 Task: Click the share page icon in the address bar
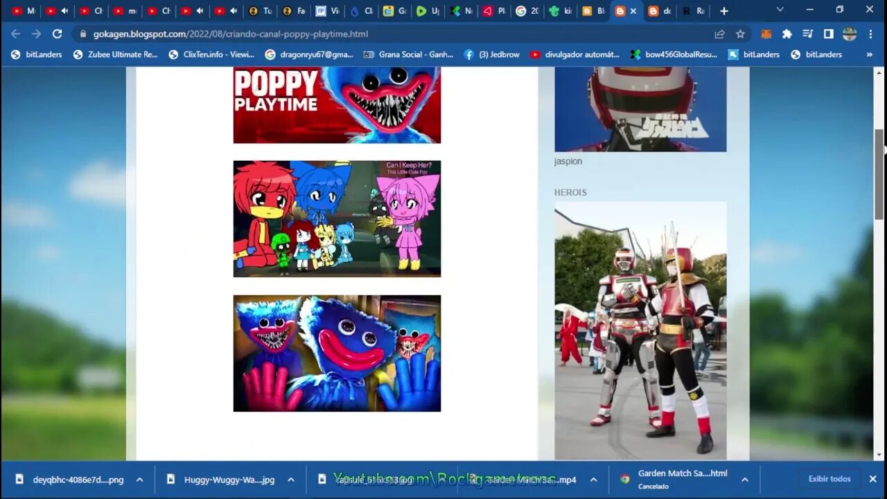pos(720,34)
